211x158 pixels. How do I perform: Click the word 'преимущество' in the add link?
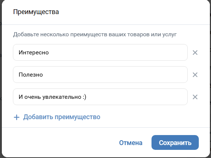coord(78,117)
